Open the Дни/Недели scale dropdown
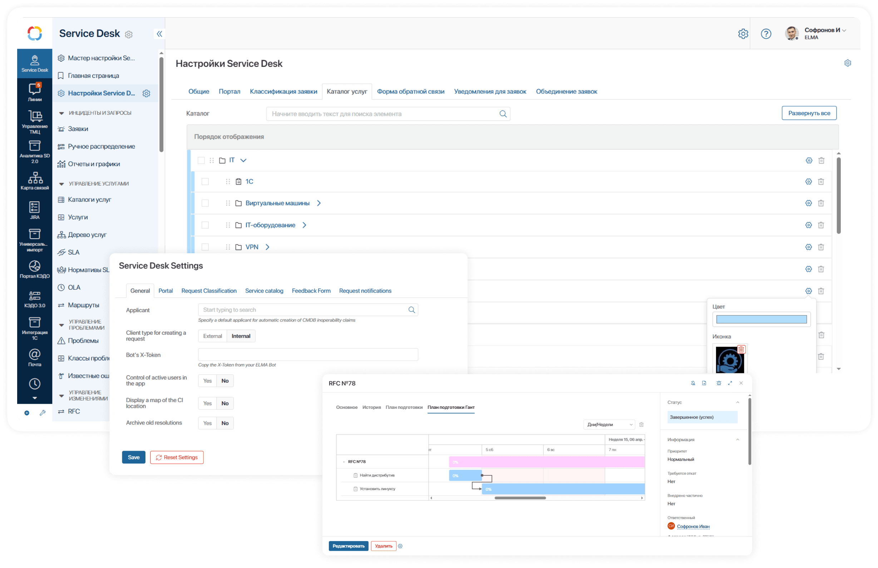This screenshot has width=878, height=568. pyautogui.click(x=608, y=425)
